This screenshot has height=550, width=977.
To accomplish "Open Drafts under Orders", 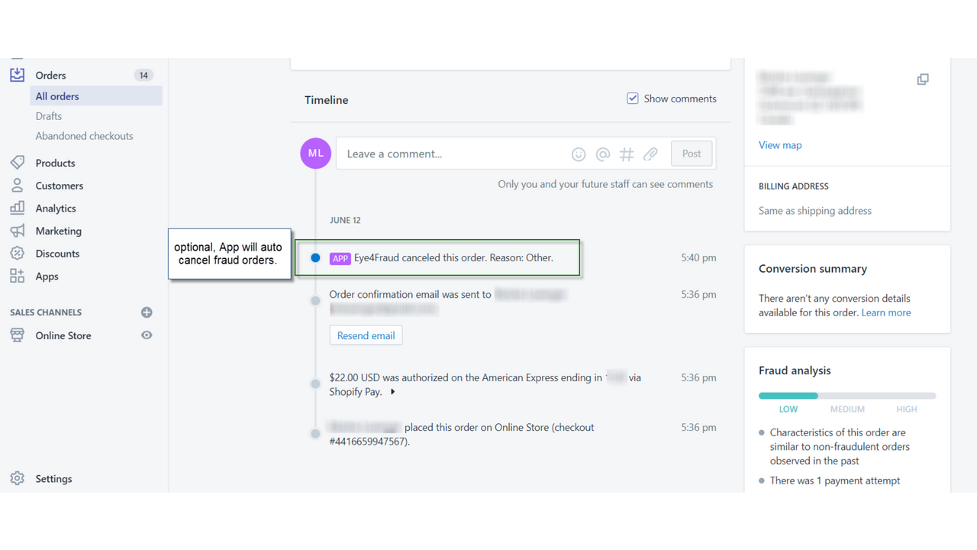I will [49, 116].
